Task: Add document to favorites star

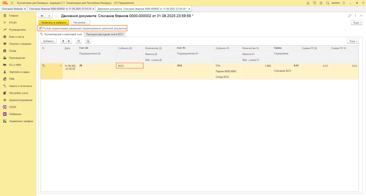Action: [x=57, y=16]
